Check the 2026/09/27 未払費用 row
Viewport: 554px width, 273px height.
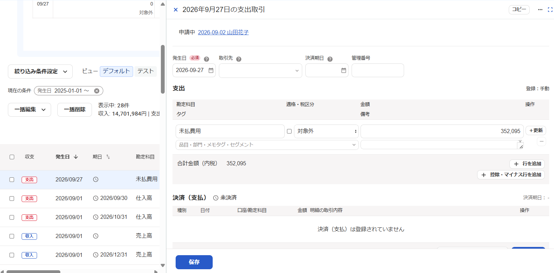pyautogui.click(x=12, y=180)
